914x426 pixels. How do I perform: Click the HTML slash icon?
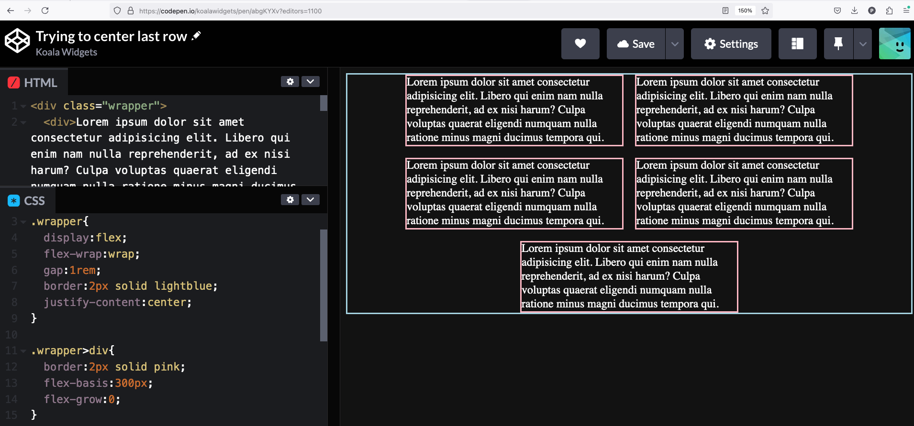tap(14, 83)
